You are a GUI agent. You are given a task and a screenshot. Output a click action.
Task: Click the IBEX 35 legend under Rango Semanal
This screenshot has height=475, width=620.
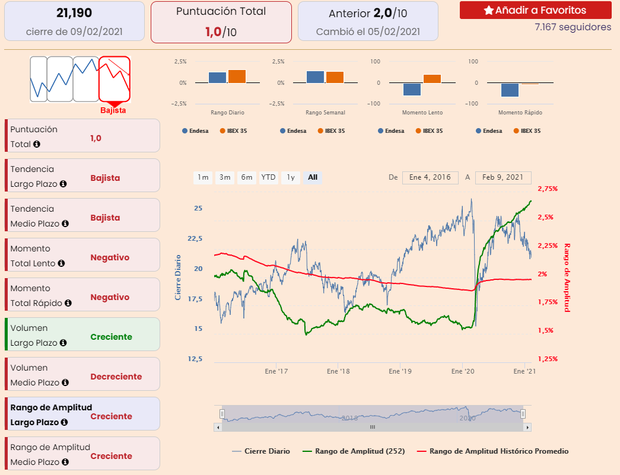[333, 131]
